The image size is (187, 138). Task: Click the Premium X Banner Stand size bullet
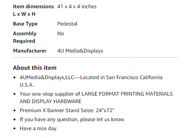(67, 111)
